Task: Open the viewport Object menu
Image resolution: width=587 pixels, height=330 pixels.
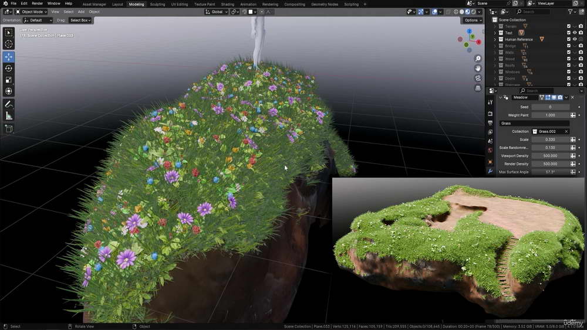Action: pos(94,12)
